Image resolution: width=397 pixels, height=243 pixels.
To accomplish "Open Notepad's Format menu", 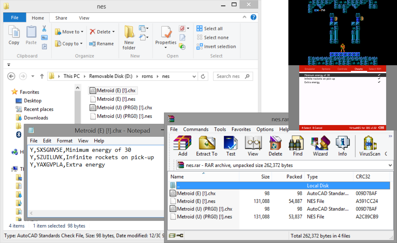I will tap(65, 141).
